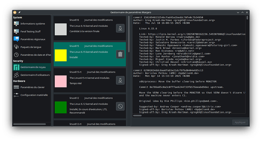The width and height of the screenshot is (262, 141).
Task: Click the pink linux615-rt color square
Action: (61, 81)
